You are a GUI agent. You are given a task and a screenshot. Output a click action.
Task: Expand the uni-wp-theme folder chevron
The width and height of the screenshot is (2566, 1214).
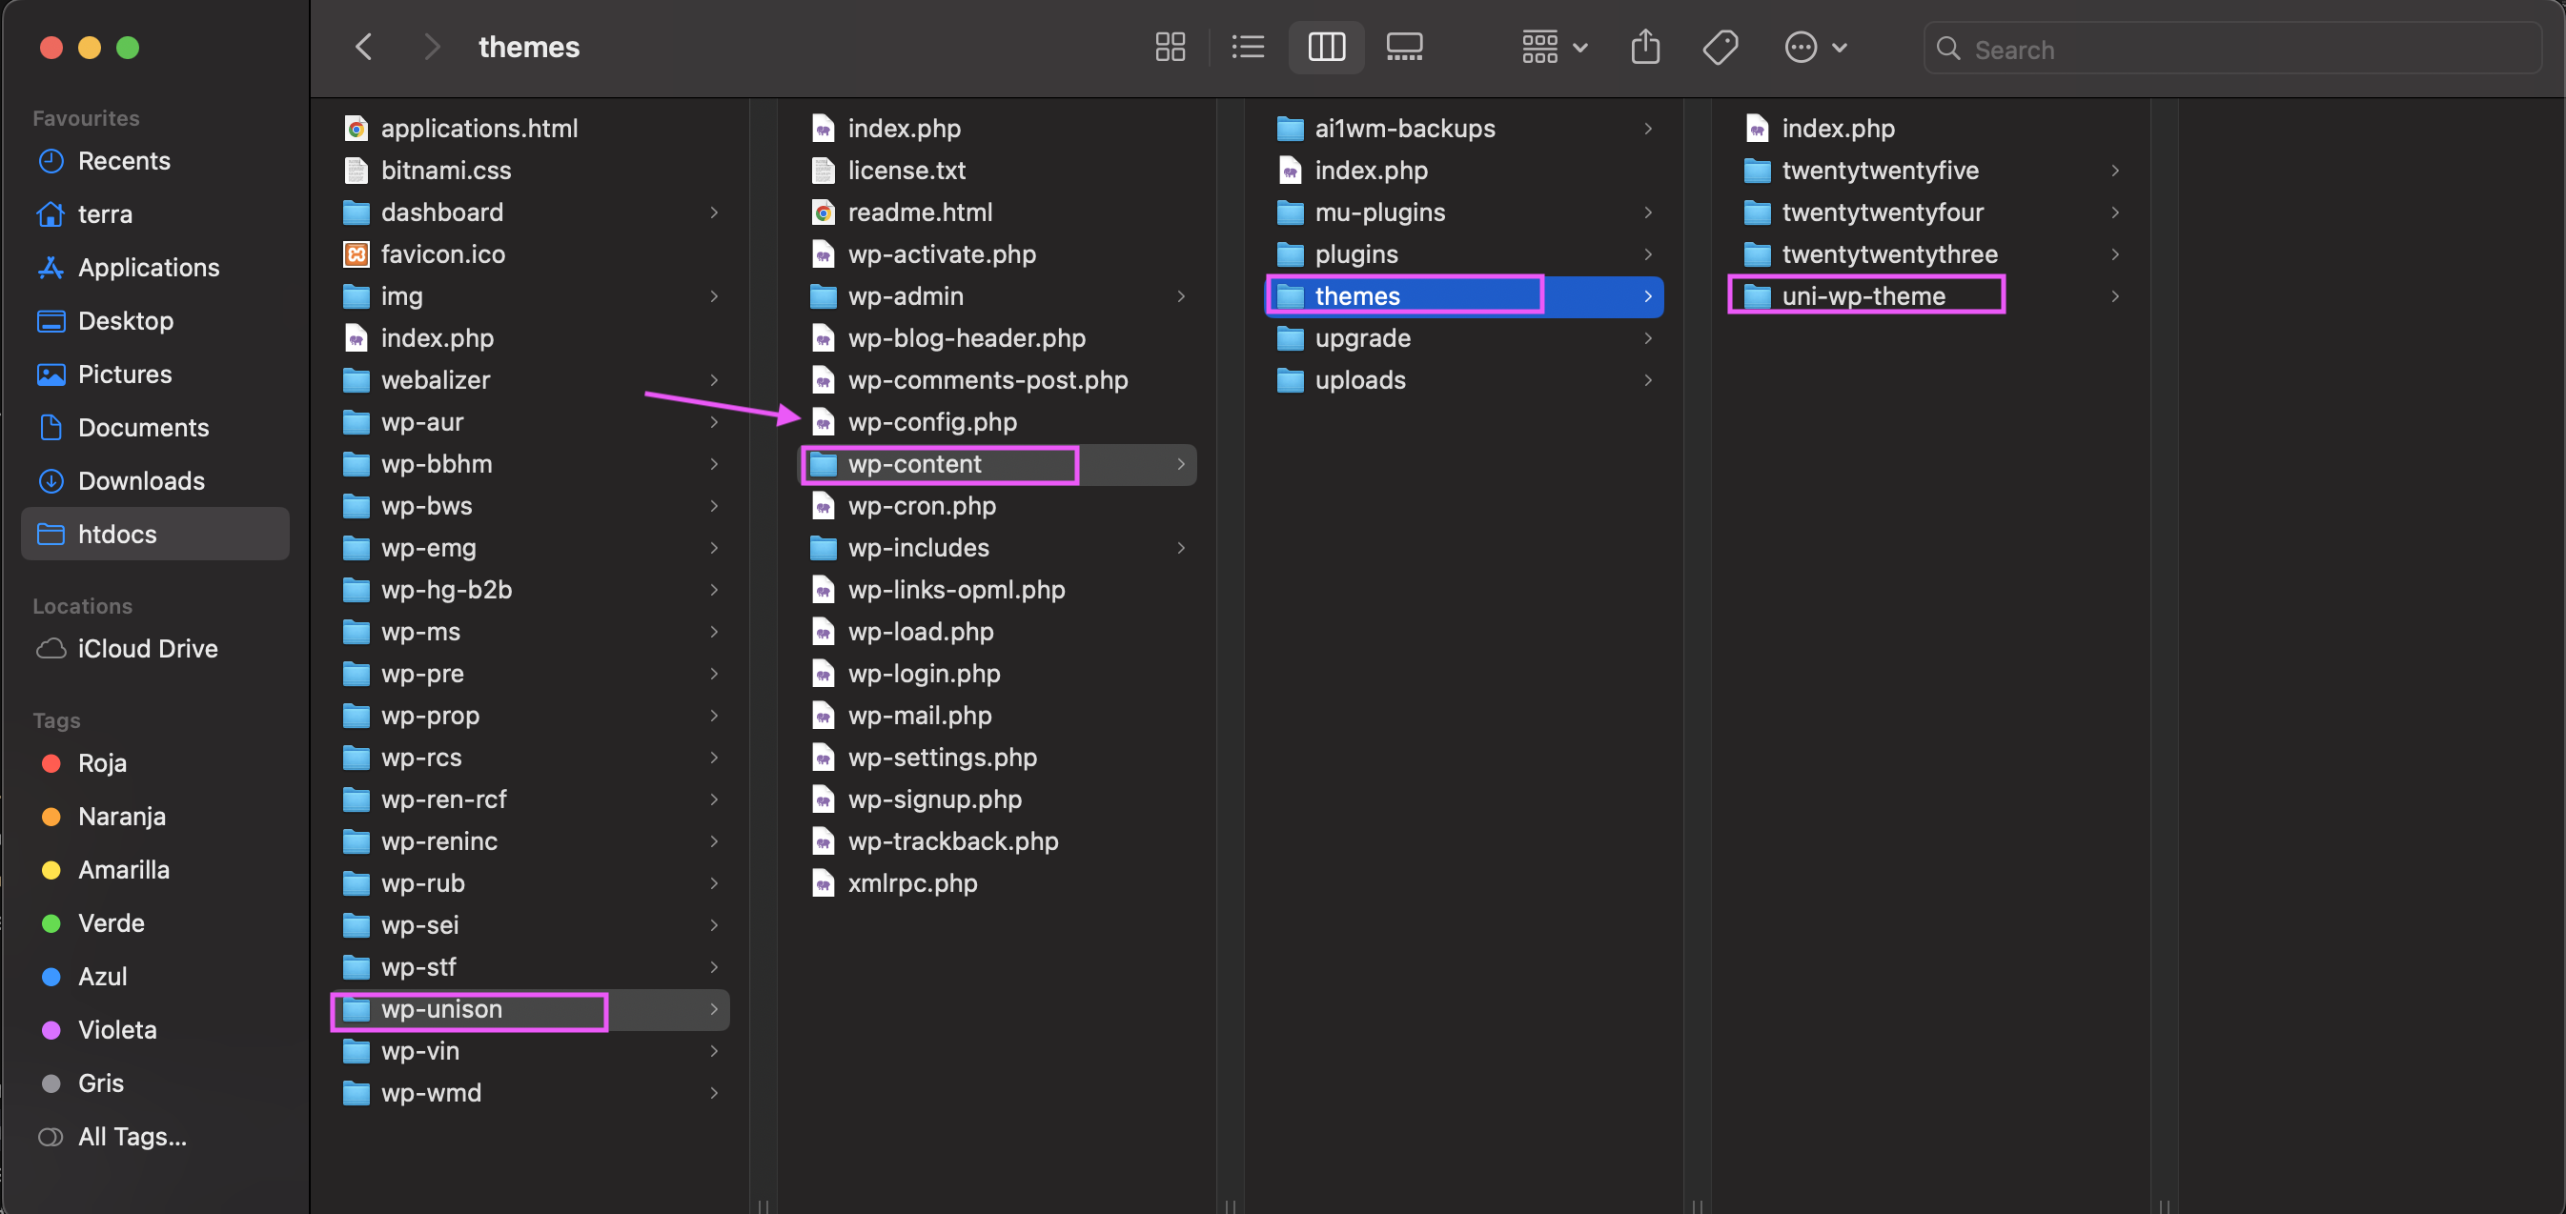tap(2114, 295)
